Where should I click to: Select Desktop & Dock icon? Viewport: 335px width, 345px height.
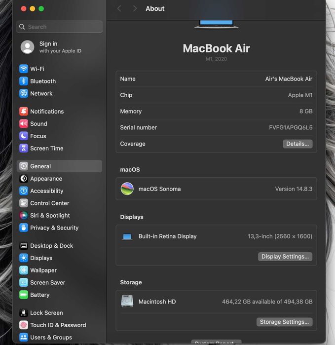24,246
